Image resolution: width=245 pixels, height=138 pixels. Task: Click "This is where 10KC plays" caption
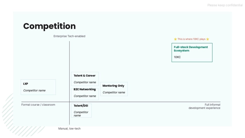coord(191,39)
